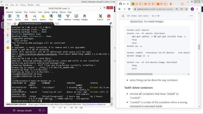Click the 'docker pull ubuntu' code line
Viewport: 203px width, 114px height.
pyautogui.click(x=138, y=30)
